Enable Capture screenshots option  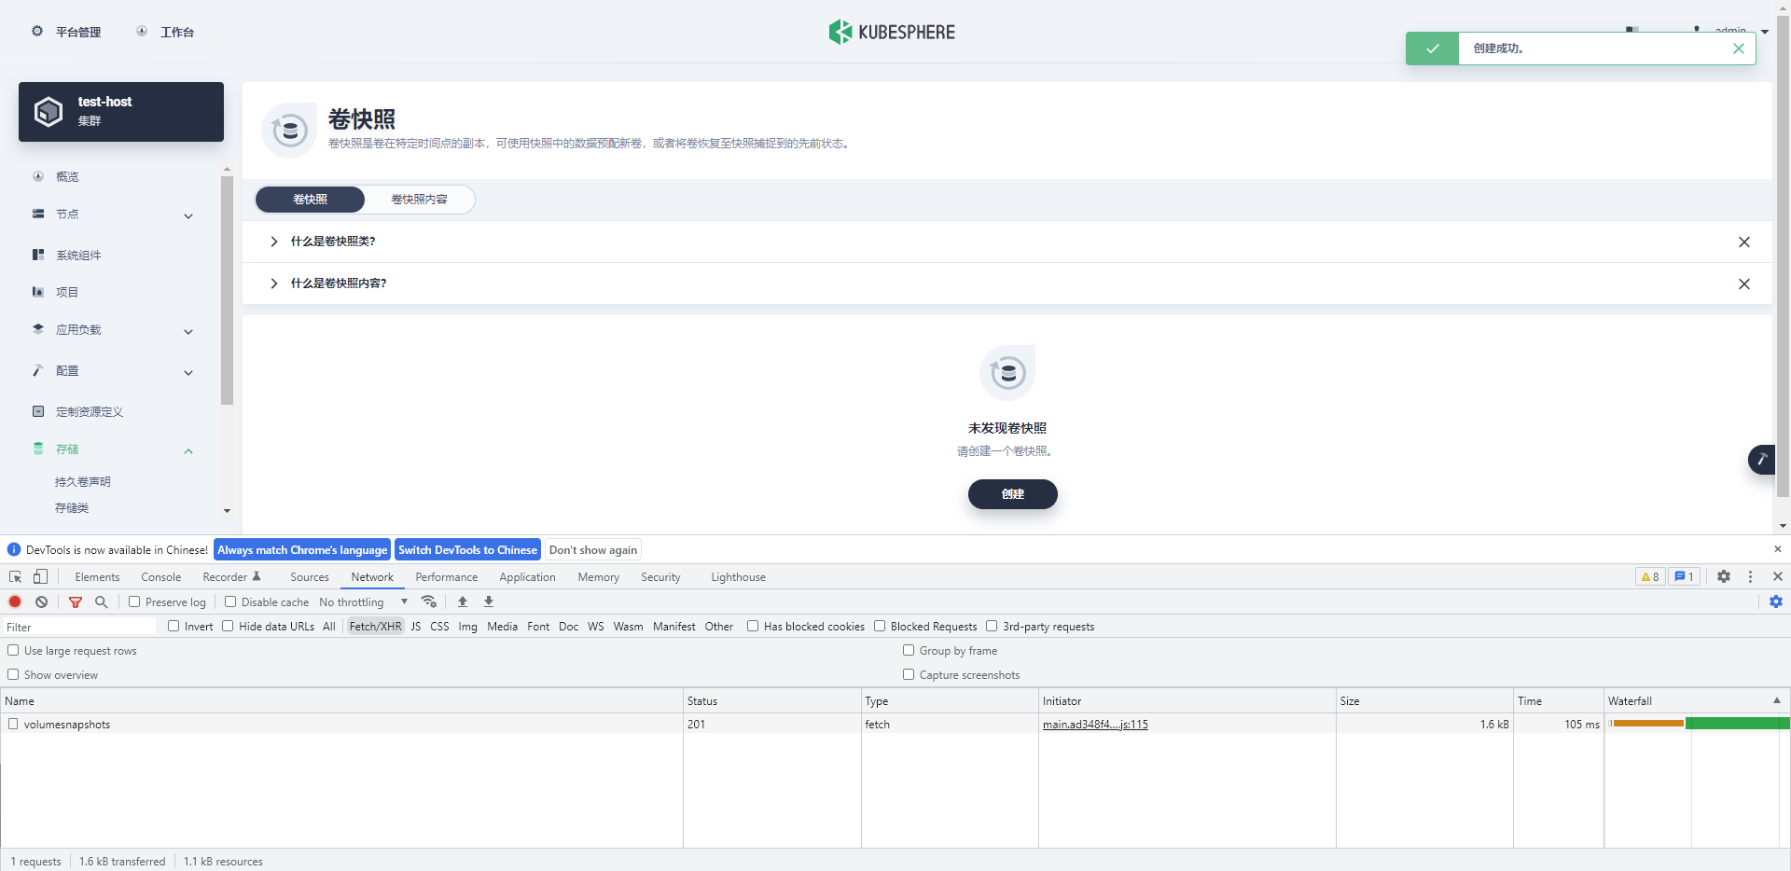point(909,674)
